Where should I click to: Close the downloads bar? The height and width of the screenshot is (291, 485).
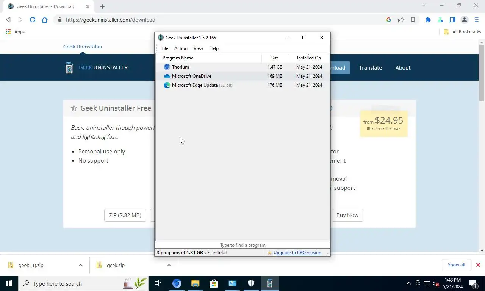click(478, 265)
